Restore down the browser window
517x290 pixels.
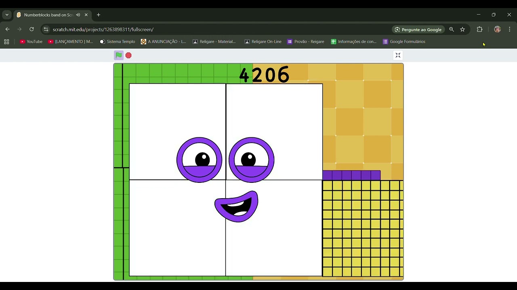[x=494, y=15]
